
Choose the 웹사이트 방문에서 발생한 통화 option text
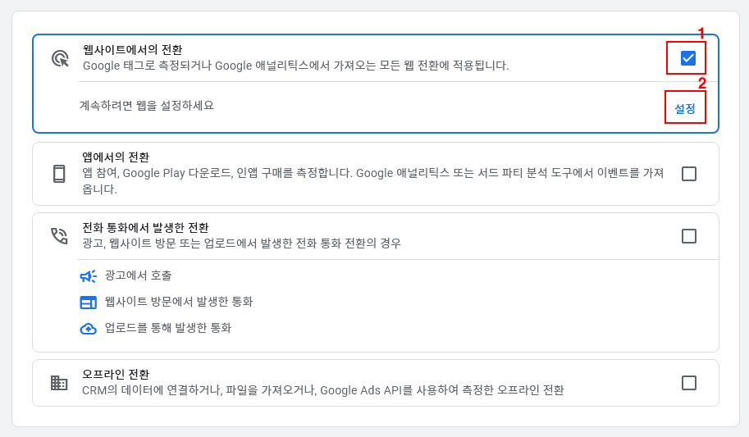179,302
